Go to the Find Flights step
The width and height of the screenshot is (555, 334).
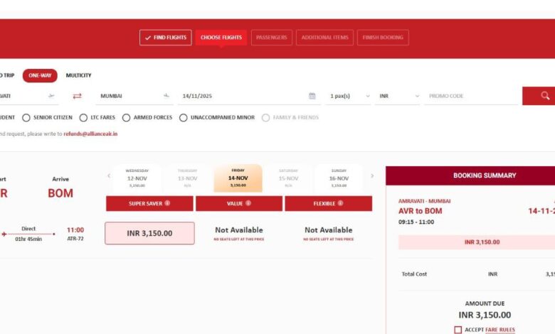(x=165, y=38)
